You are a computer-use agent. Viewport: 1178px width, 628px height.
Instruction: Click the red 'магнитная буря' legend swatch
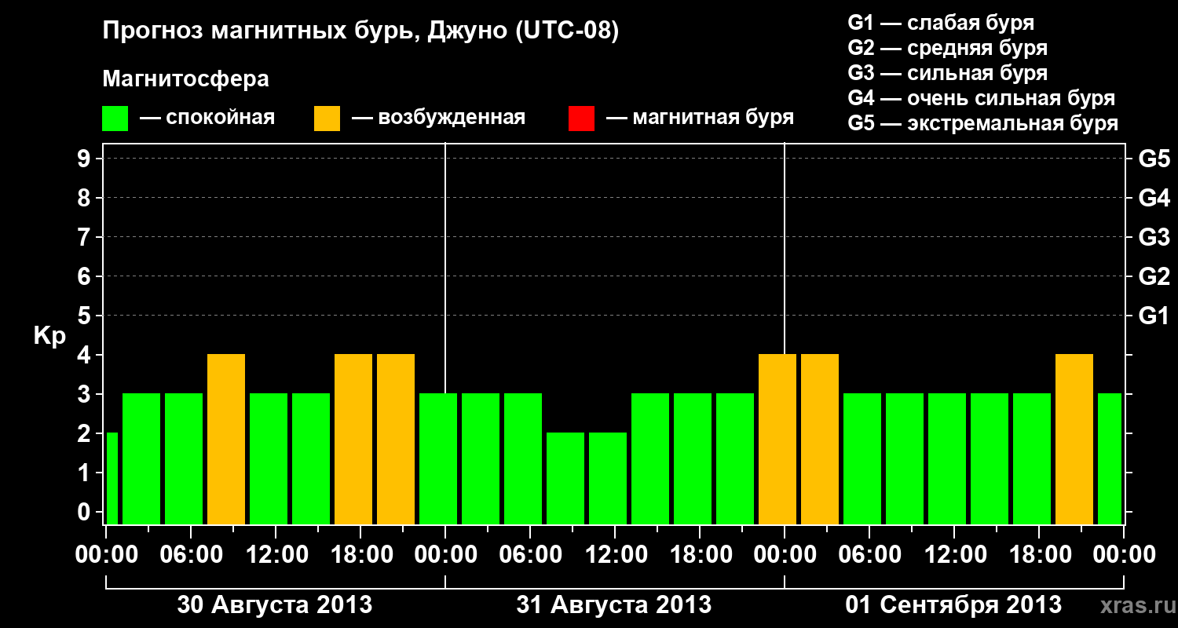point(581,119)
